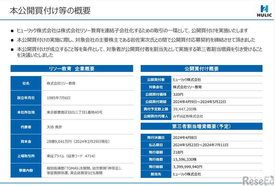Click the 本社所在地 label cell
Screen dimensions: 275x186
coord(26,112)
